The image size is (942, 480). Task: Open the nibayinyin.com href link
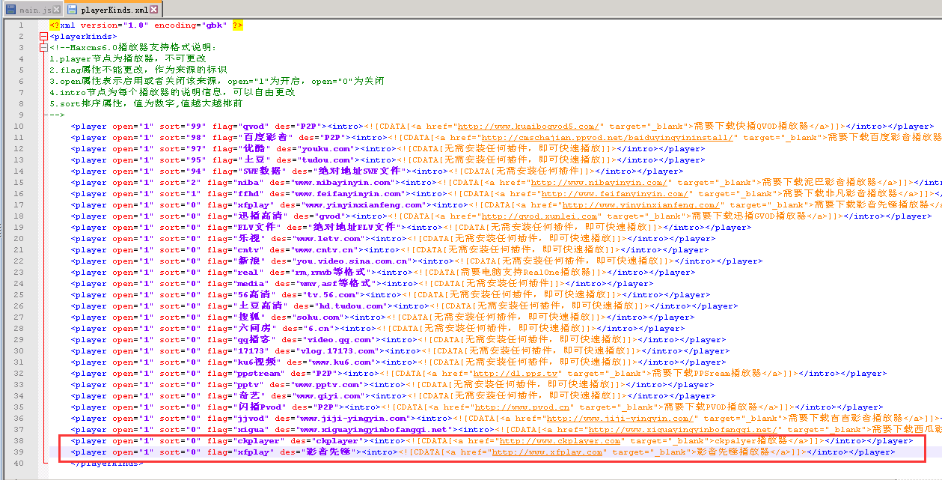599,183
